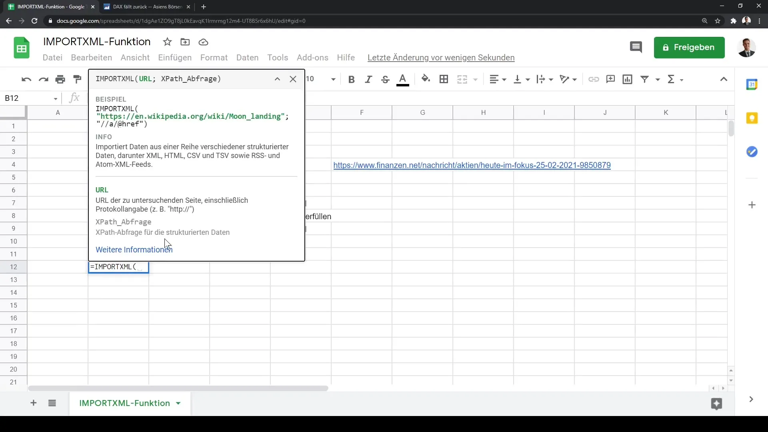Select the italic formatting icon
768x432 pixels.
pos(368,79)
